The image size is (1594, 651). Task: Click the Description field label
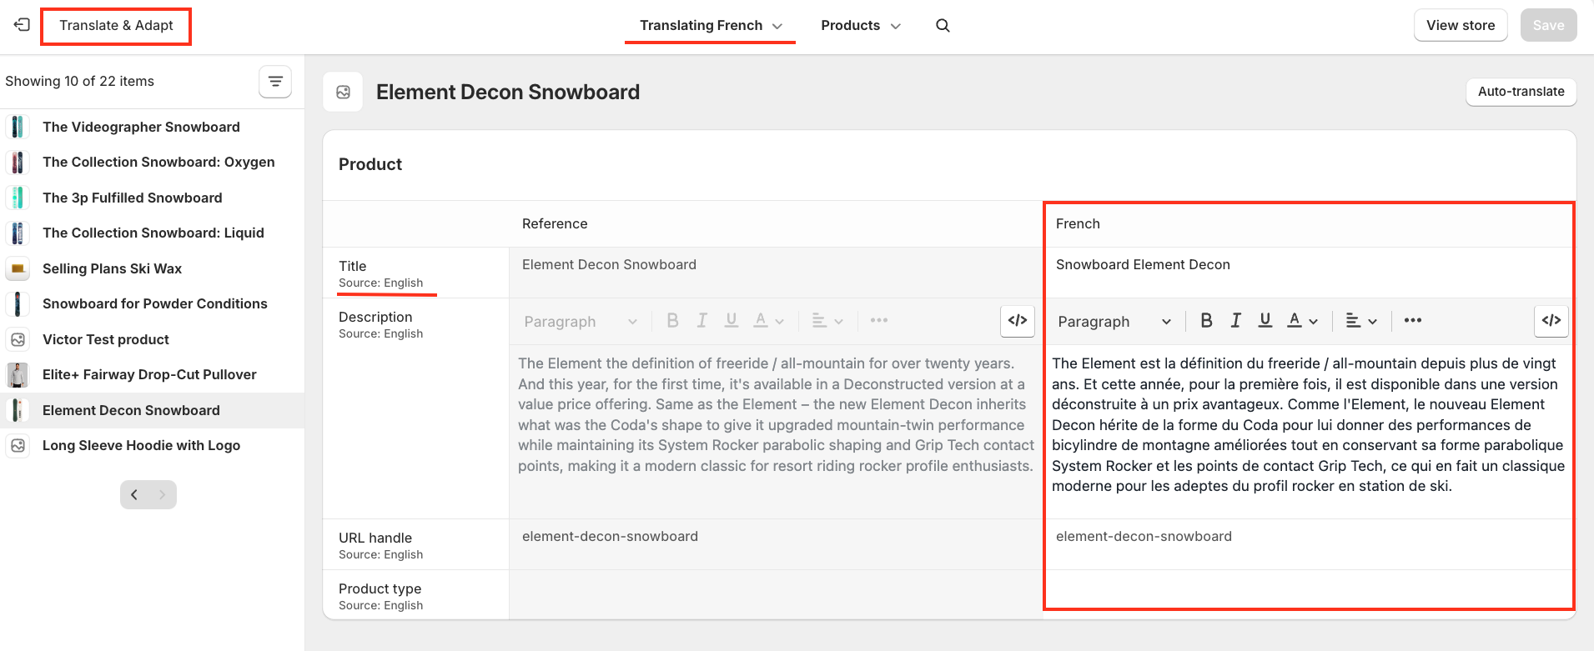point(375,318)
